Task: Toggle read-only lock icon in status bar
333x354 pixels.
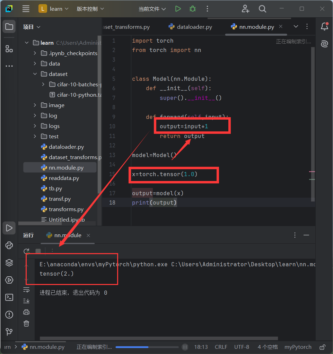Action: [322, 347]
